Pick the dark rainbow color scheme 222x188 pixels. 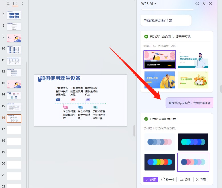160,162
